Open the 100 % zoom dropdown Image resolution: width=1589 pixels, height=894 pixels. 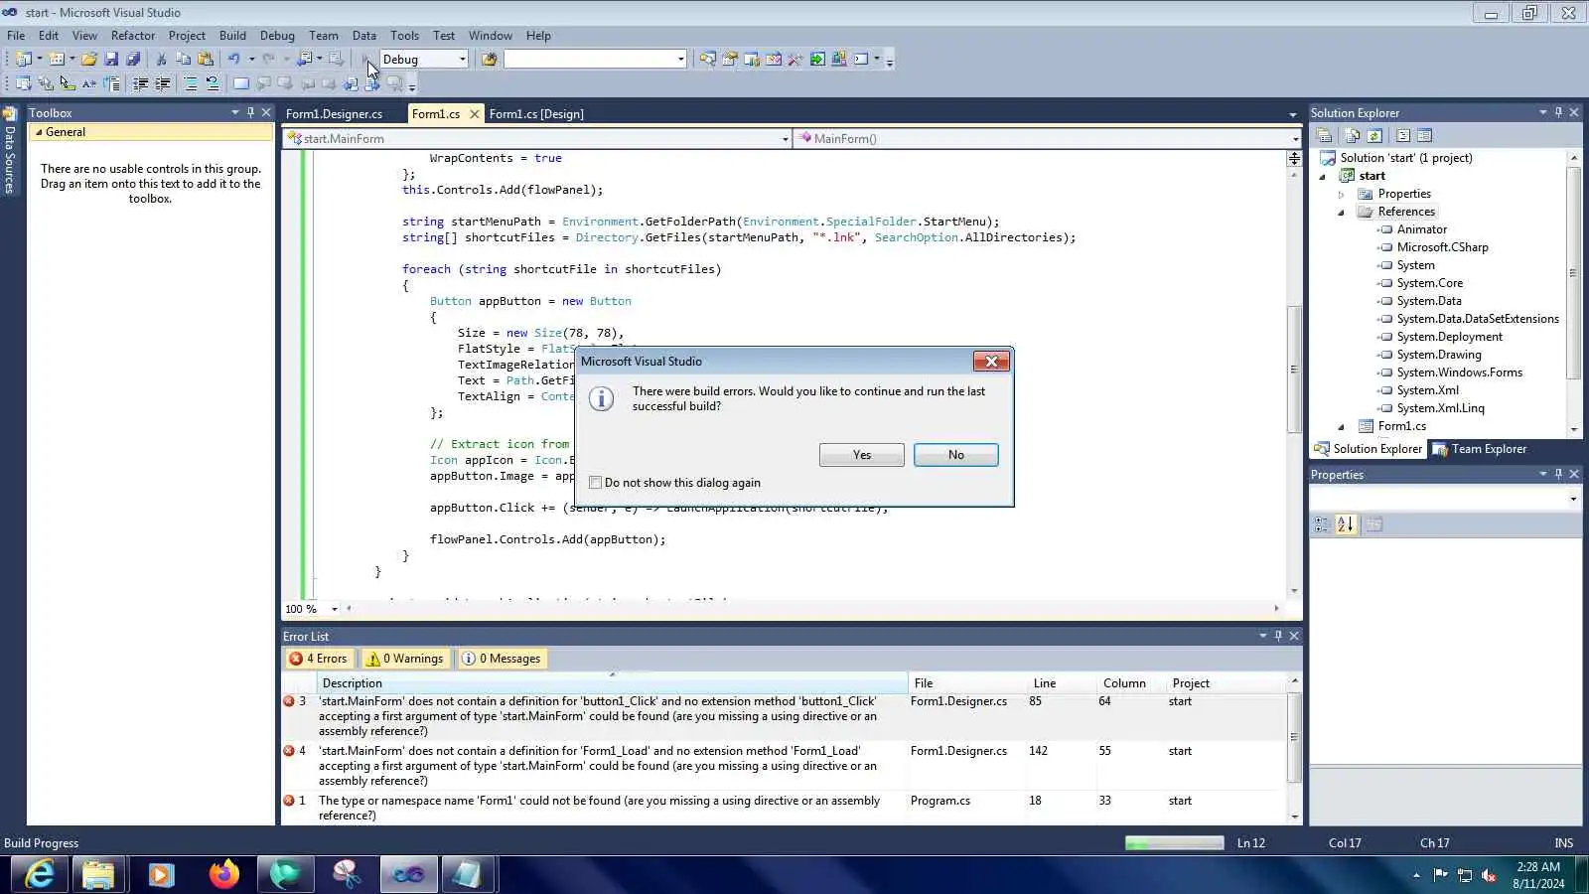tap(335, 609)
